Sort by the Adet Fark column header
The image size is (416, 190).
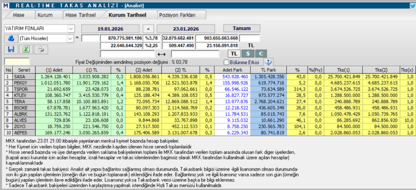click(x=232, y=70)
